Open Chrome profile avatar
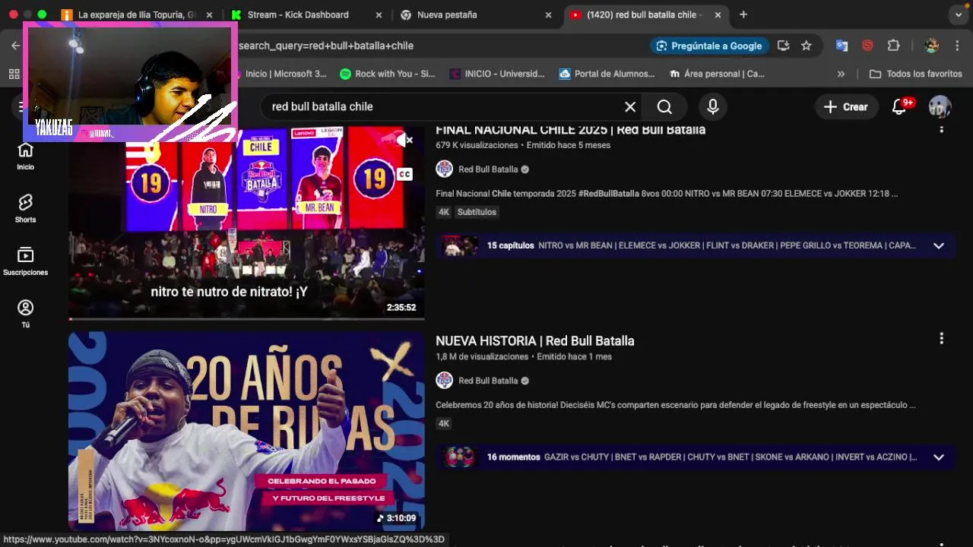This screenshot has height=547, width=973. click(932, 46)
